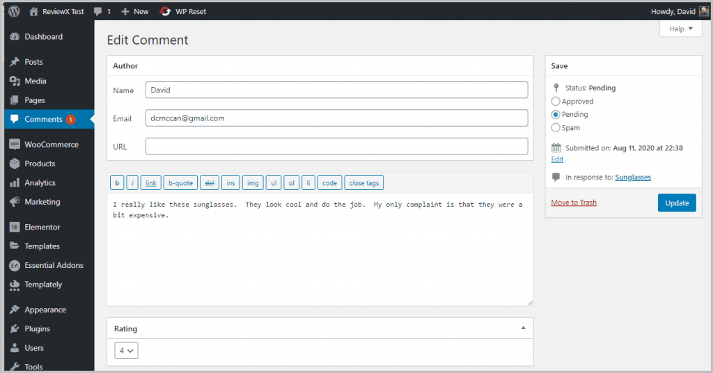
Task: Open the Essential Addons menu item
Action: pos(49,265)
